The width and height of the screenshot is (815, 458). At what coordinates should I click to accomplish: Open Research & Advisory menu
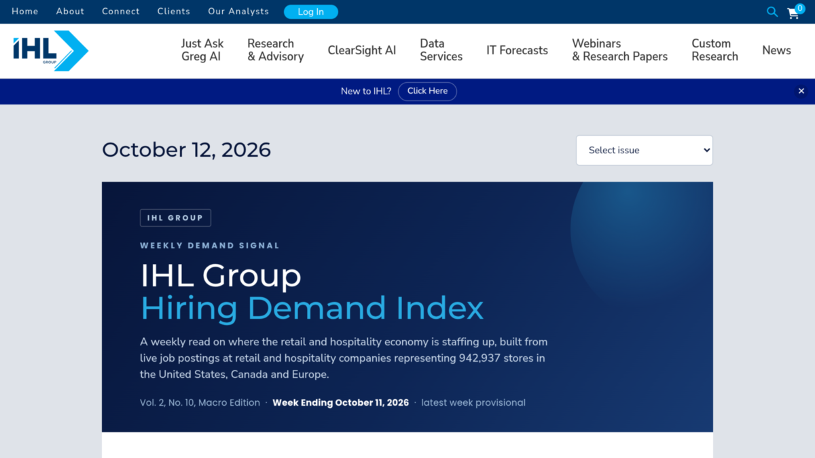coord(276,50)
